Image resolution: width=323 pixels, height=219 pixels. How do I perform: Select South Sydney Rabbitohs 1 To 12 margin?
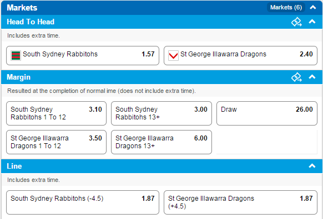tap(56, 113)
